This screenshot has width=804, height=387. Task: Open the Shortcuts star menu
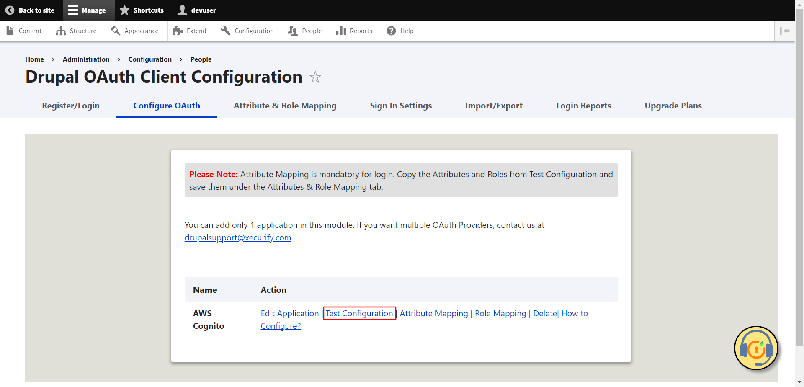pos(142,10)
